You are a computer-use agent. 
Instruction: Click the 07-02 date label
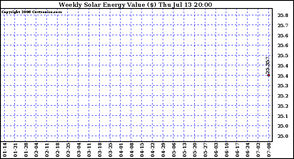258,150
